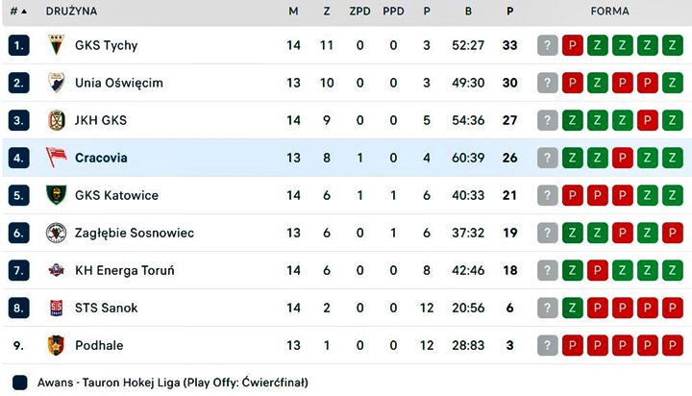The height and width of the screenshot is (396, 692).
Task: Click the Zagłębie Sosnowiec club emblem
Action: 56,233
